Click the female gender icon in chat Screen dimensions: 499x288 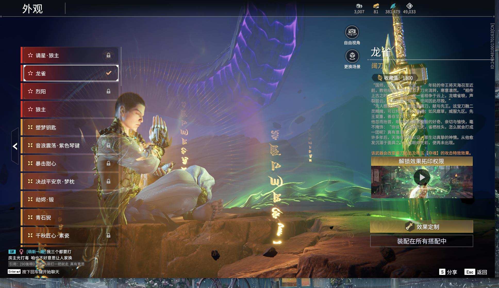(21, 252)
